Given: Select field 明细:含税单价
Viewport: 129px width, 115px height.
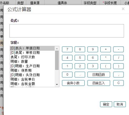Looking at the screenshot, I should [x=32, y=80].
